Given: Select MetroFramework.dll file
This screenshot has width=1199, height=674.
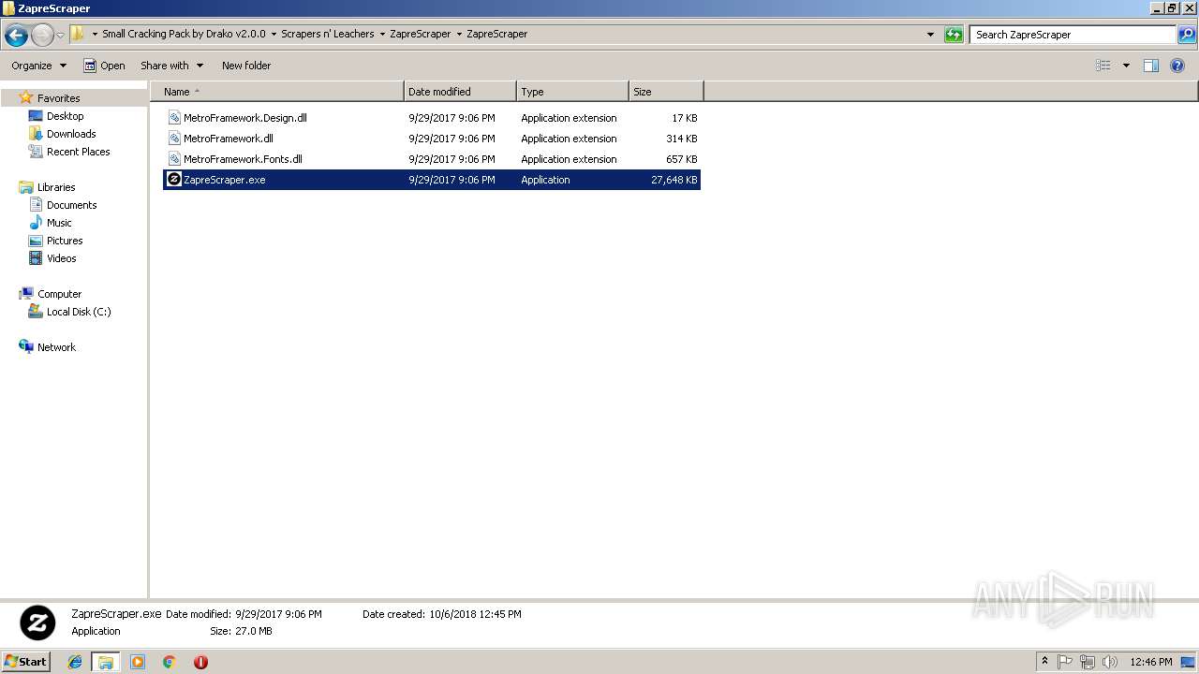Looking at the screenshot, I should tap(432, 139).
